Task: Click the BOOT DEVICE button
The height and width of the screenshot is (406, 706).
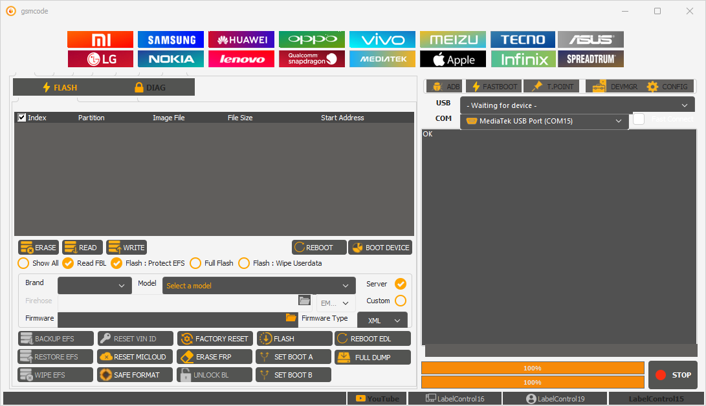Action: (380, 248)
